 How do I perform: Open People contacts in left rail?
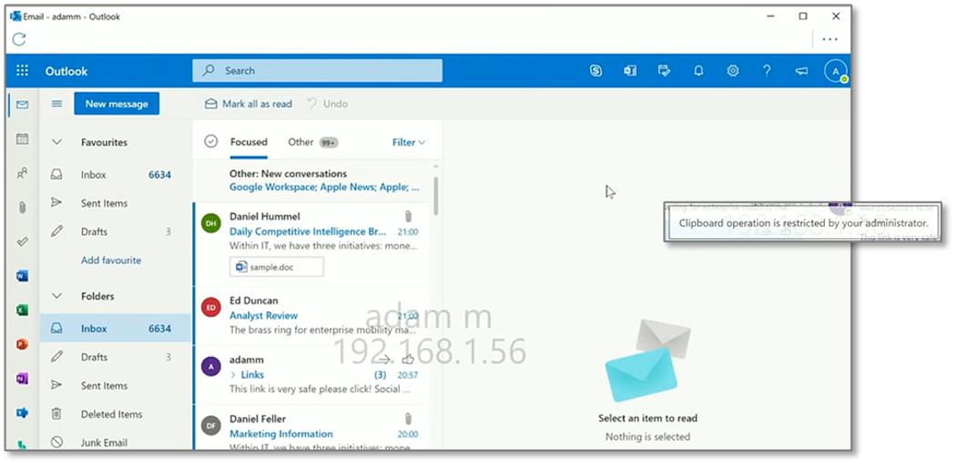23,173
